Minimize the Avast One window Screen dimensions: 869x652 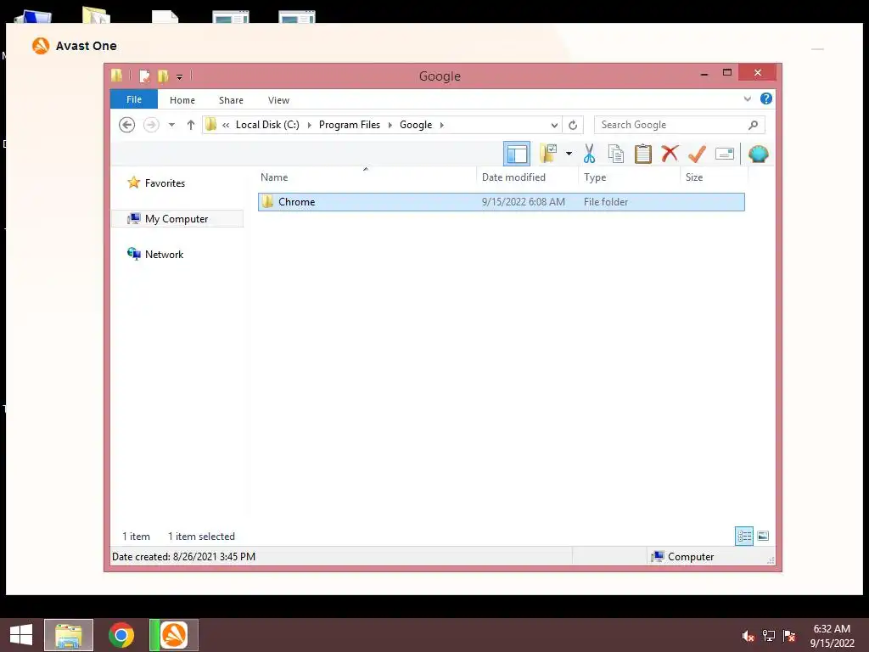[x=817, y=48]
